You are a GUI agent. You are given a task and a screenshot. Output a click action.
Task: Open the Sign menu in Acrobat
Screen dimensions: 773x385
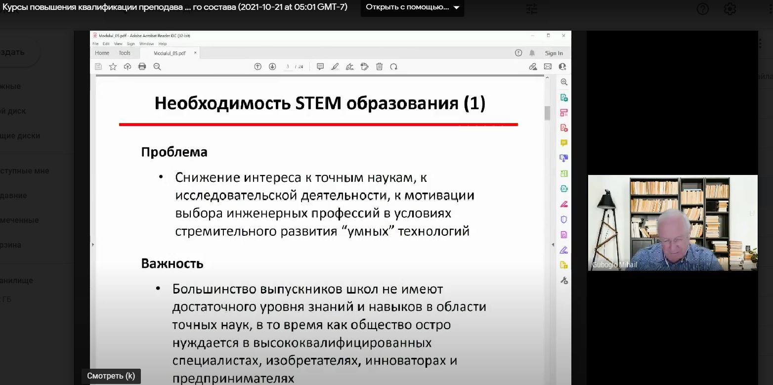pyautogui.click(x=130, y=44)
